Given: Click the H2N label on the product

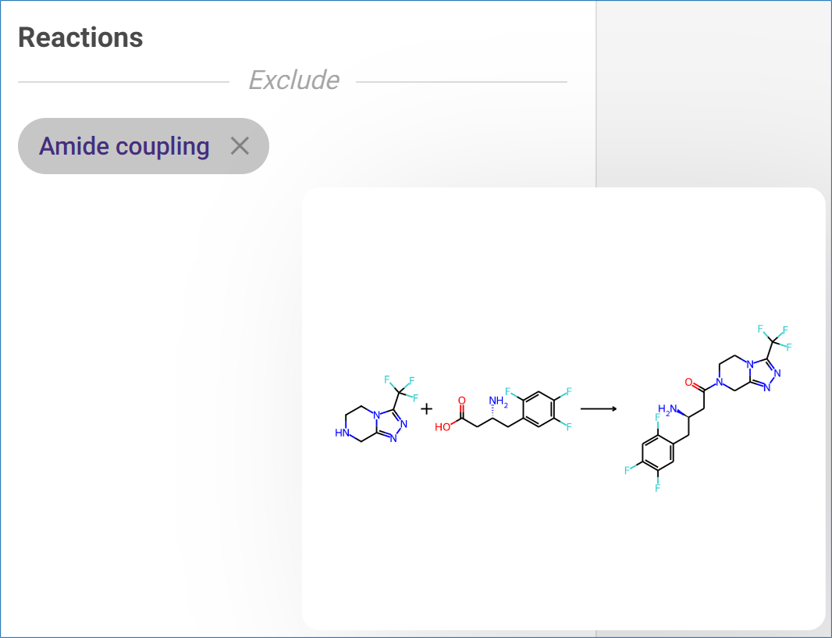Looking at the screenshot, I should coord(667,409).
